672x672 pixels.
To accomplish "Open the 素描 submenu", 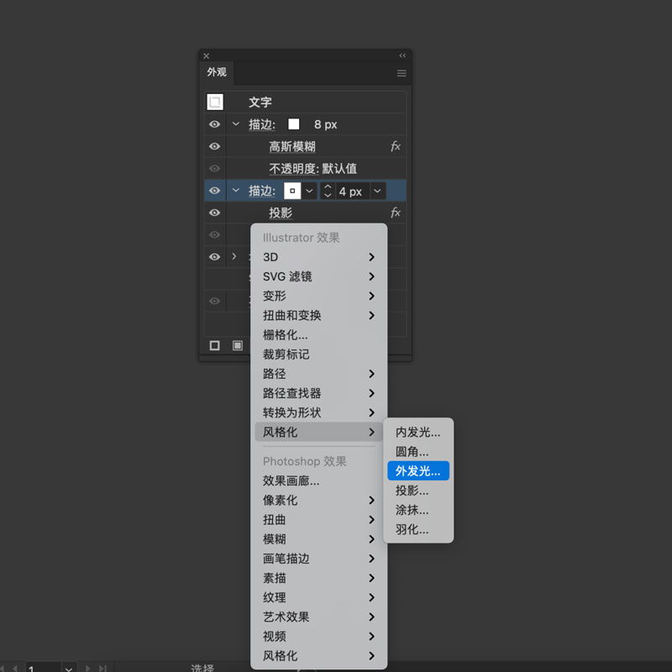I will pyautogui.click(x=319, y=578).
